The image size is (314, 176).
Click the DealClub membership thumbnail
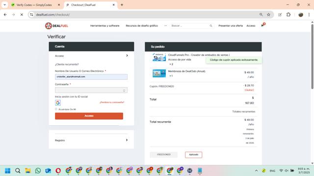(159, 73)
